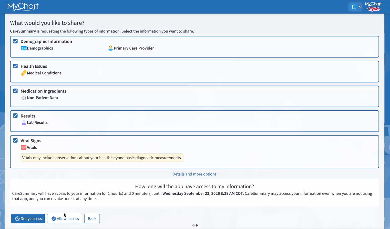390x229 pixels.
Task: Click the Non-Patient Data icon
Action: point(24,98)
